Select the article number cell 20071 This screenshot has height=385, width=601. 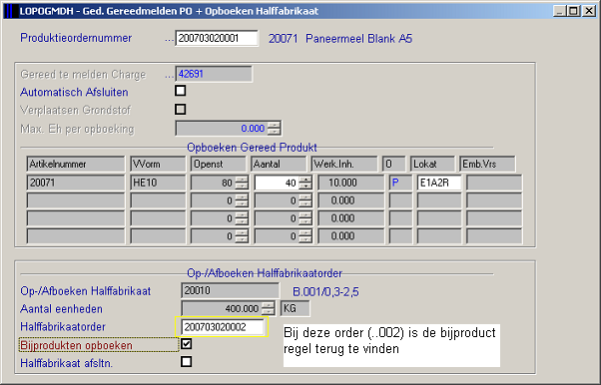pos(76,183)
